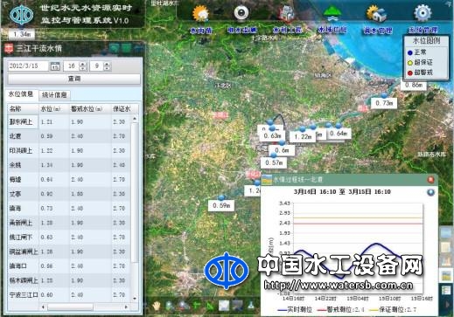Increase the minute value 9 stepper
This screenshot has width=454, height=317.
tap(107, 64)
